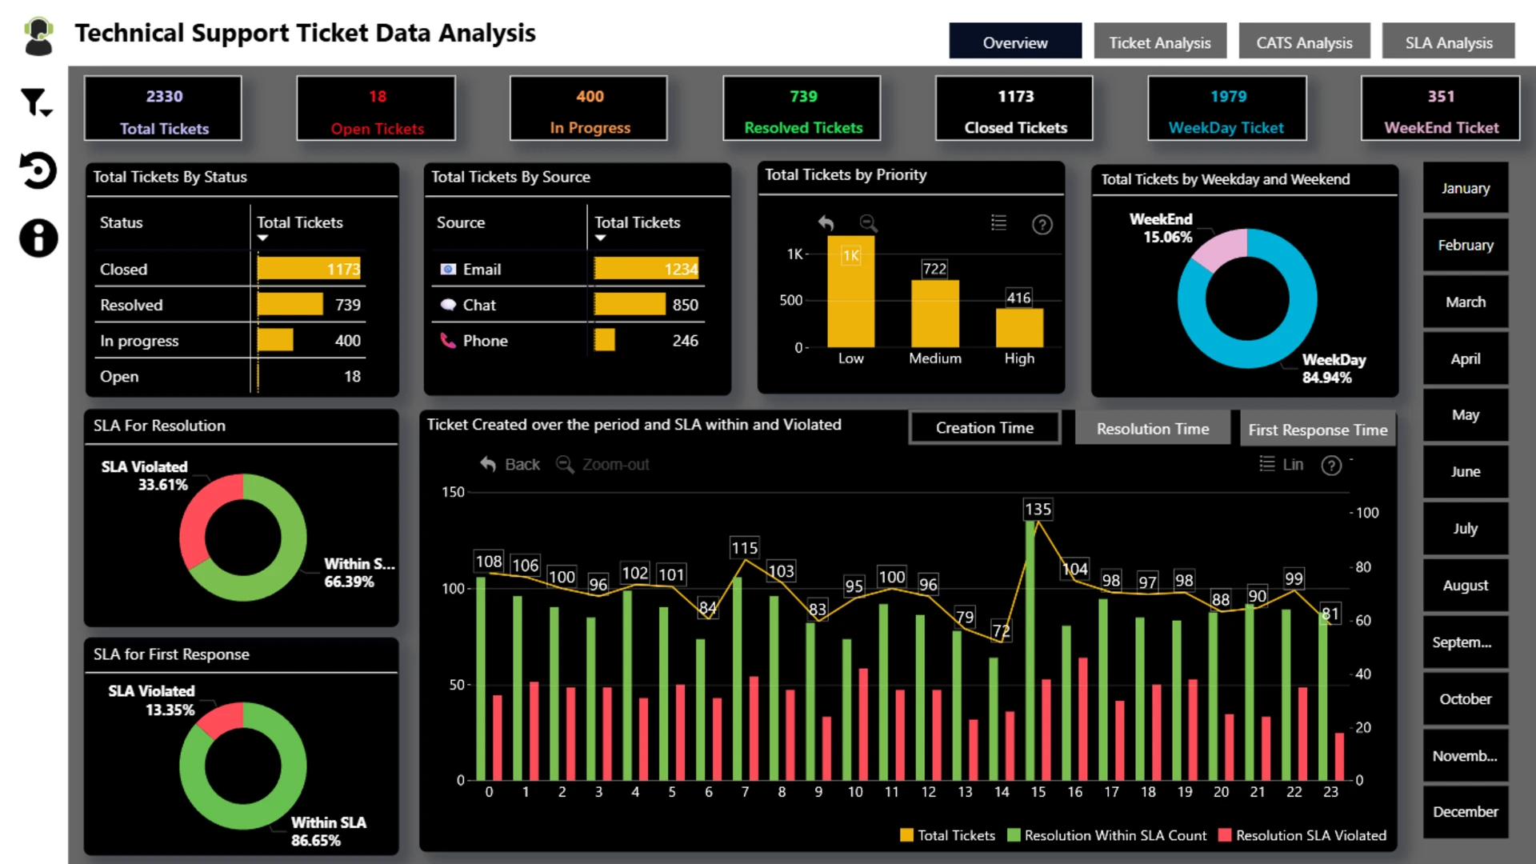Toggle the First Response Time view
Screen dimensions: 1536x864
point(1317,430)
